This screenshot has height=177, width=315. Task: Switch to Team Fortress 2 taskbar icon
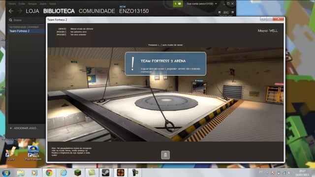tap(121, 173)
